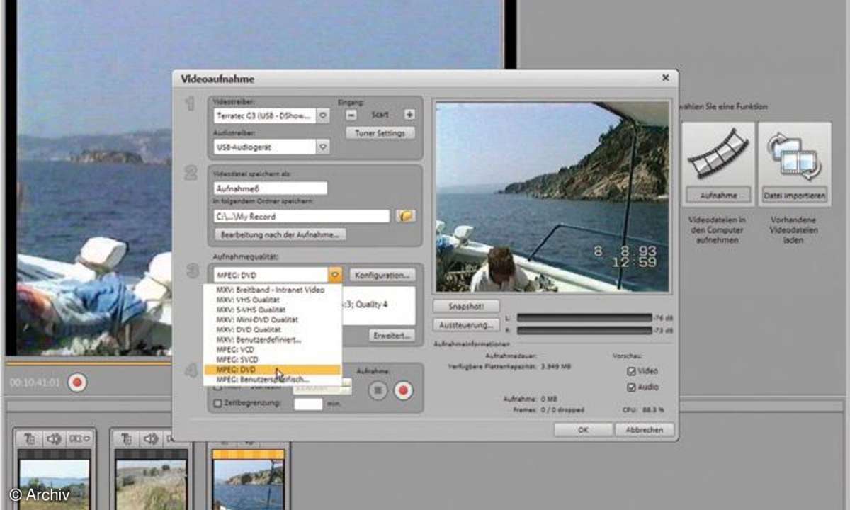This screenshot has width=850, height=510.
Task: Click the My Record folder path field
Action: click(x=301, y=216)
